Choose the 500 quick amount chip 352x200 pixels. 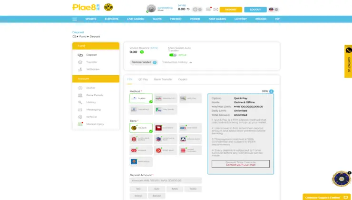pyautogui.click(x=156, y=189)
